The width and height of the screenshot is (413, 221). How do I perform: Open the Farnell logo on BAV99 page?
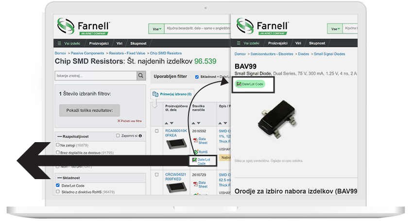tap(262, 26)
